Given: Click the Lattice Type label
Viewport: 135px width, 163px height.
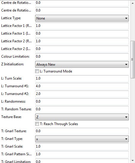Looking at the screenshot, I should [11, 18].
